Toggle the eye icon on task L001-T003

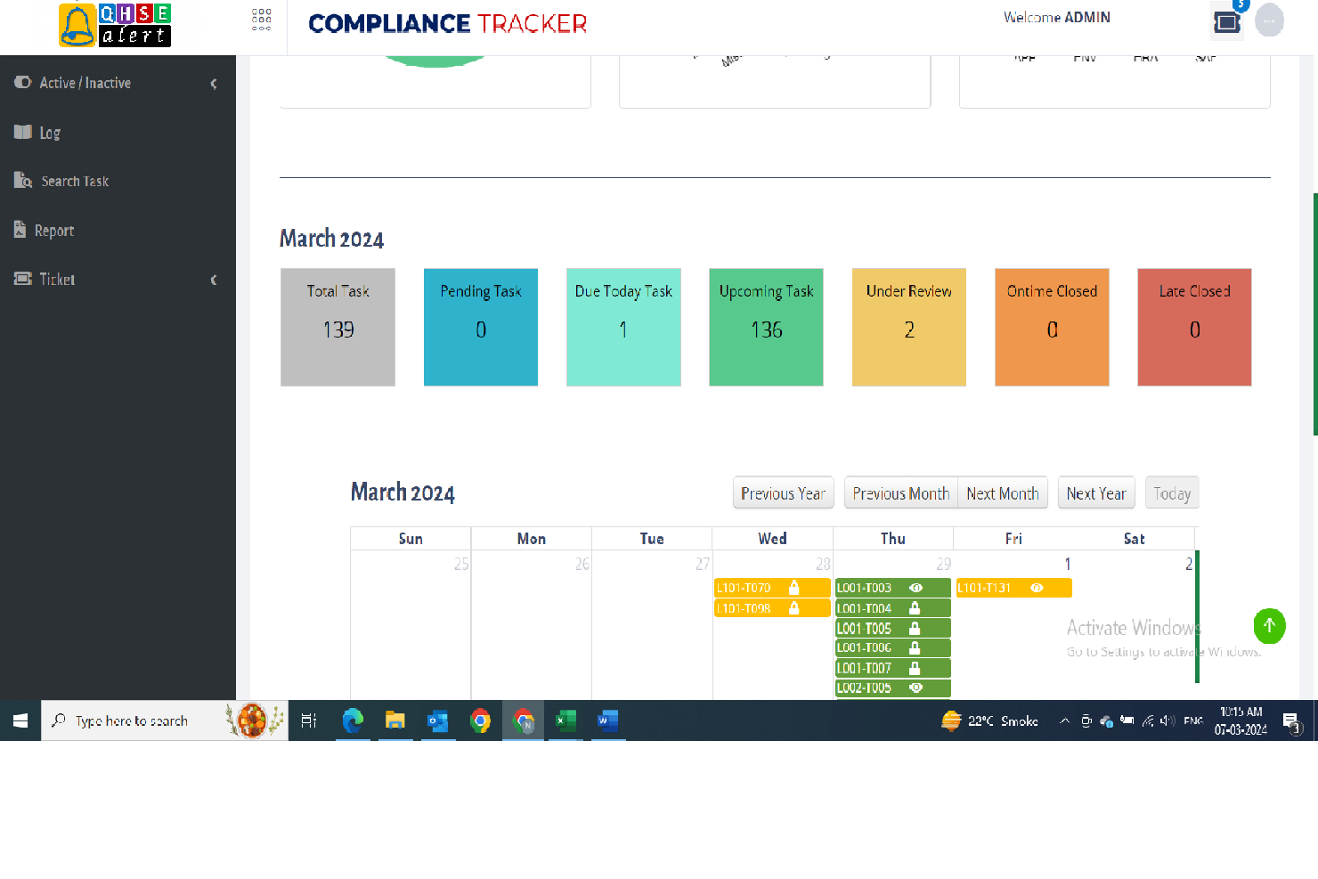pos(917,588)
